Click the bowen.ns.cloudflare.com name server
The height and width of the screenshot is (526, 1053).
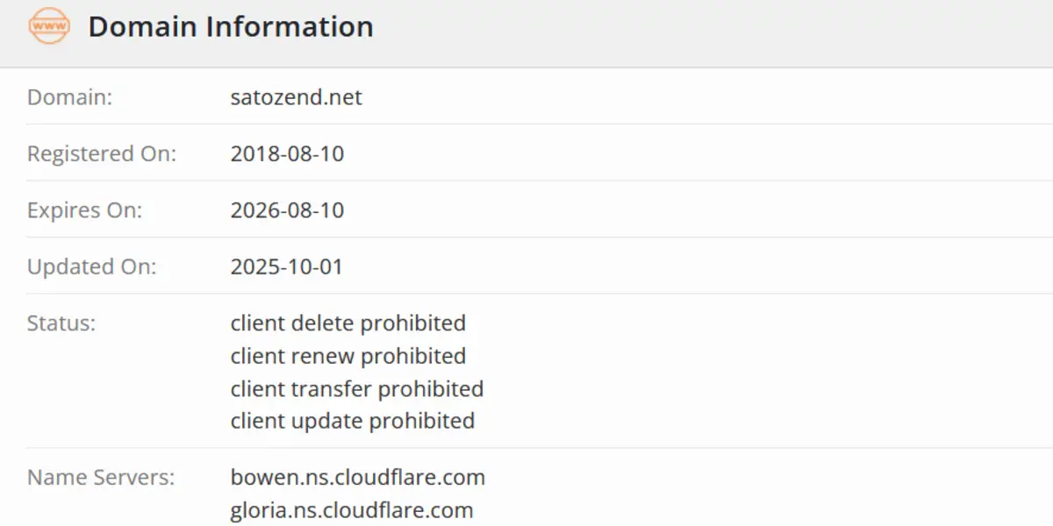coord(357,478)
